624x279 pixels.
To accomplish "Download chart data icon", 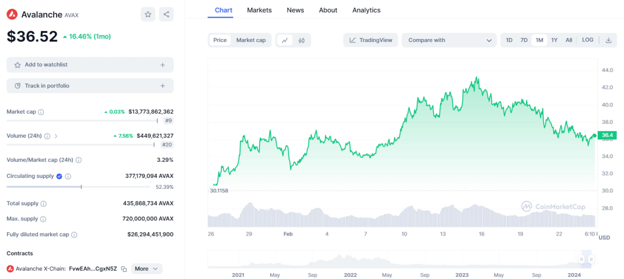I will (x=608, y=40).
